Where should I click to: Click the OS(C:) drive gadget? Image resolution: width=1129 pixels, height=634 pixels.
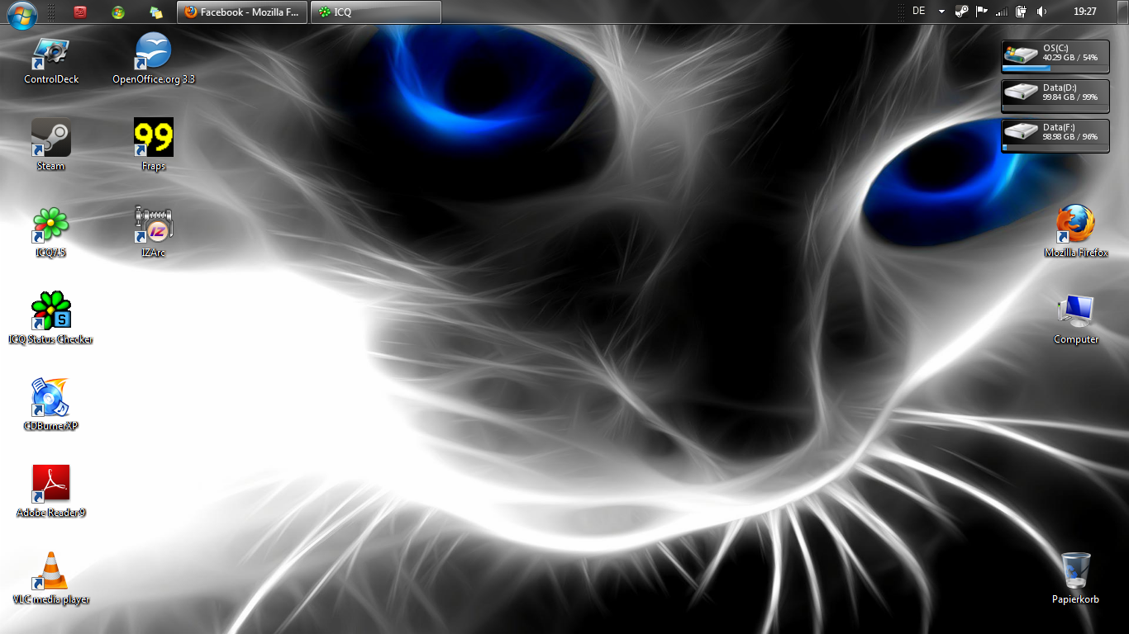1055,55
